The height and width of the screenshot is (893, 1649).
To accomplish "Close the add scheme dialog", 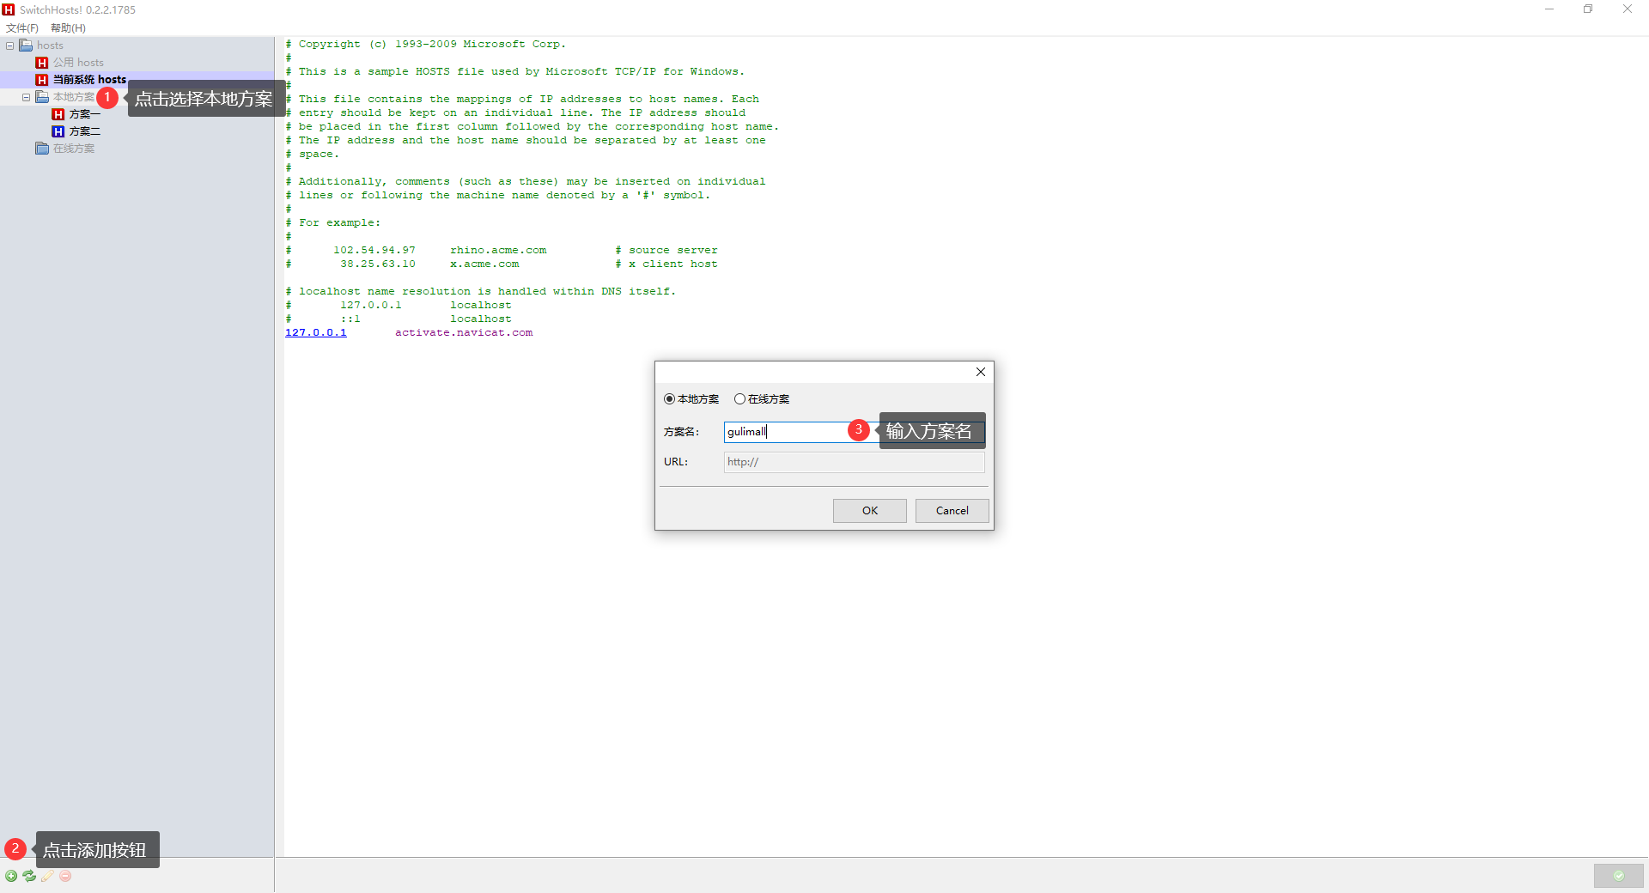I will tap(980, 372).
